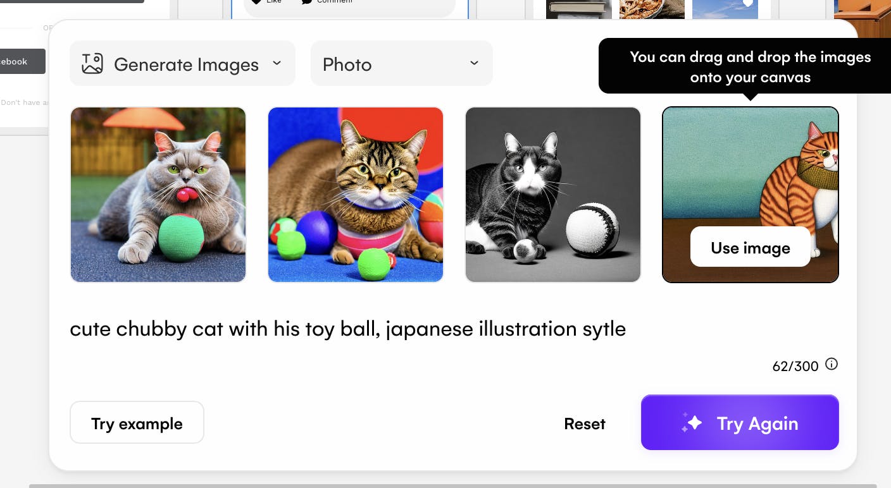Click the horizontal scrollbar at bottom
This screenshot has height=488, width=891.
point(452,485)
